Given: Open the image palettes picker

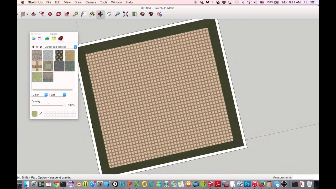Looking at the screenshot, I should (x=47, y=38).
